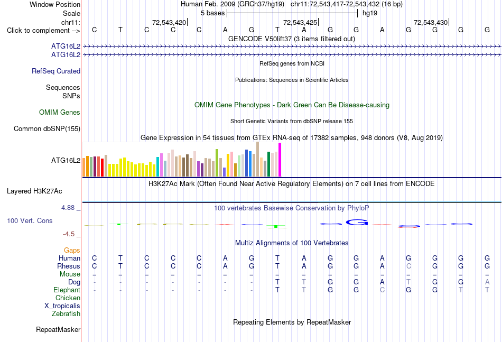
Task: Click the H3K27Ac Mark ENCODE track title
Action: [x=292, y=184]
